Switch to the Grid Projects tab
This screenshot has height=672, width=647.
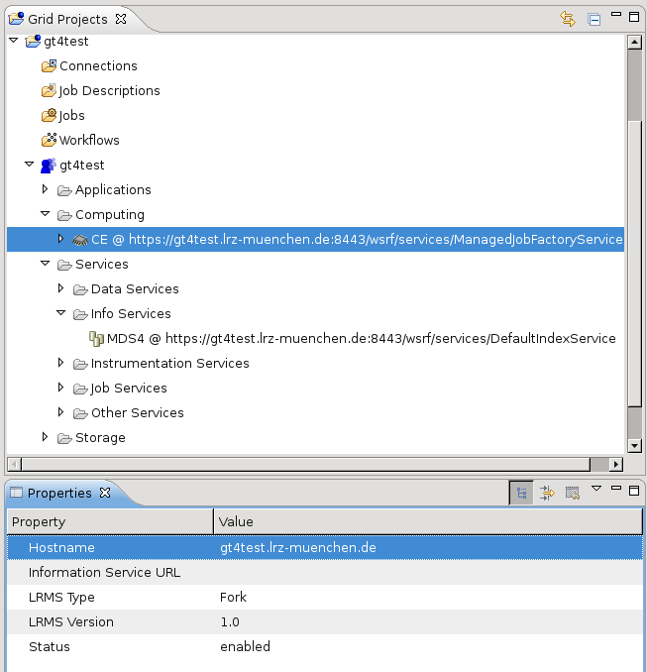[67, 19]
